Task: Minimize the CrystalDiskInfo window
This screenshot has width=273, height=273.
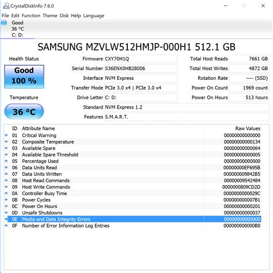Action: pyautogui.click(x=226, y=6)
